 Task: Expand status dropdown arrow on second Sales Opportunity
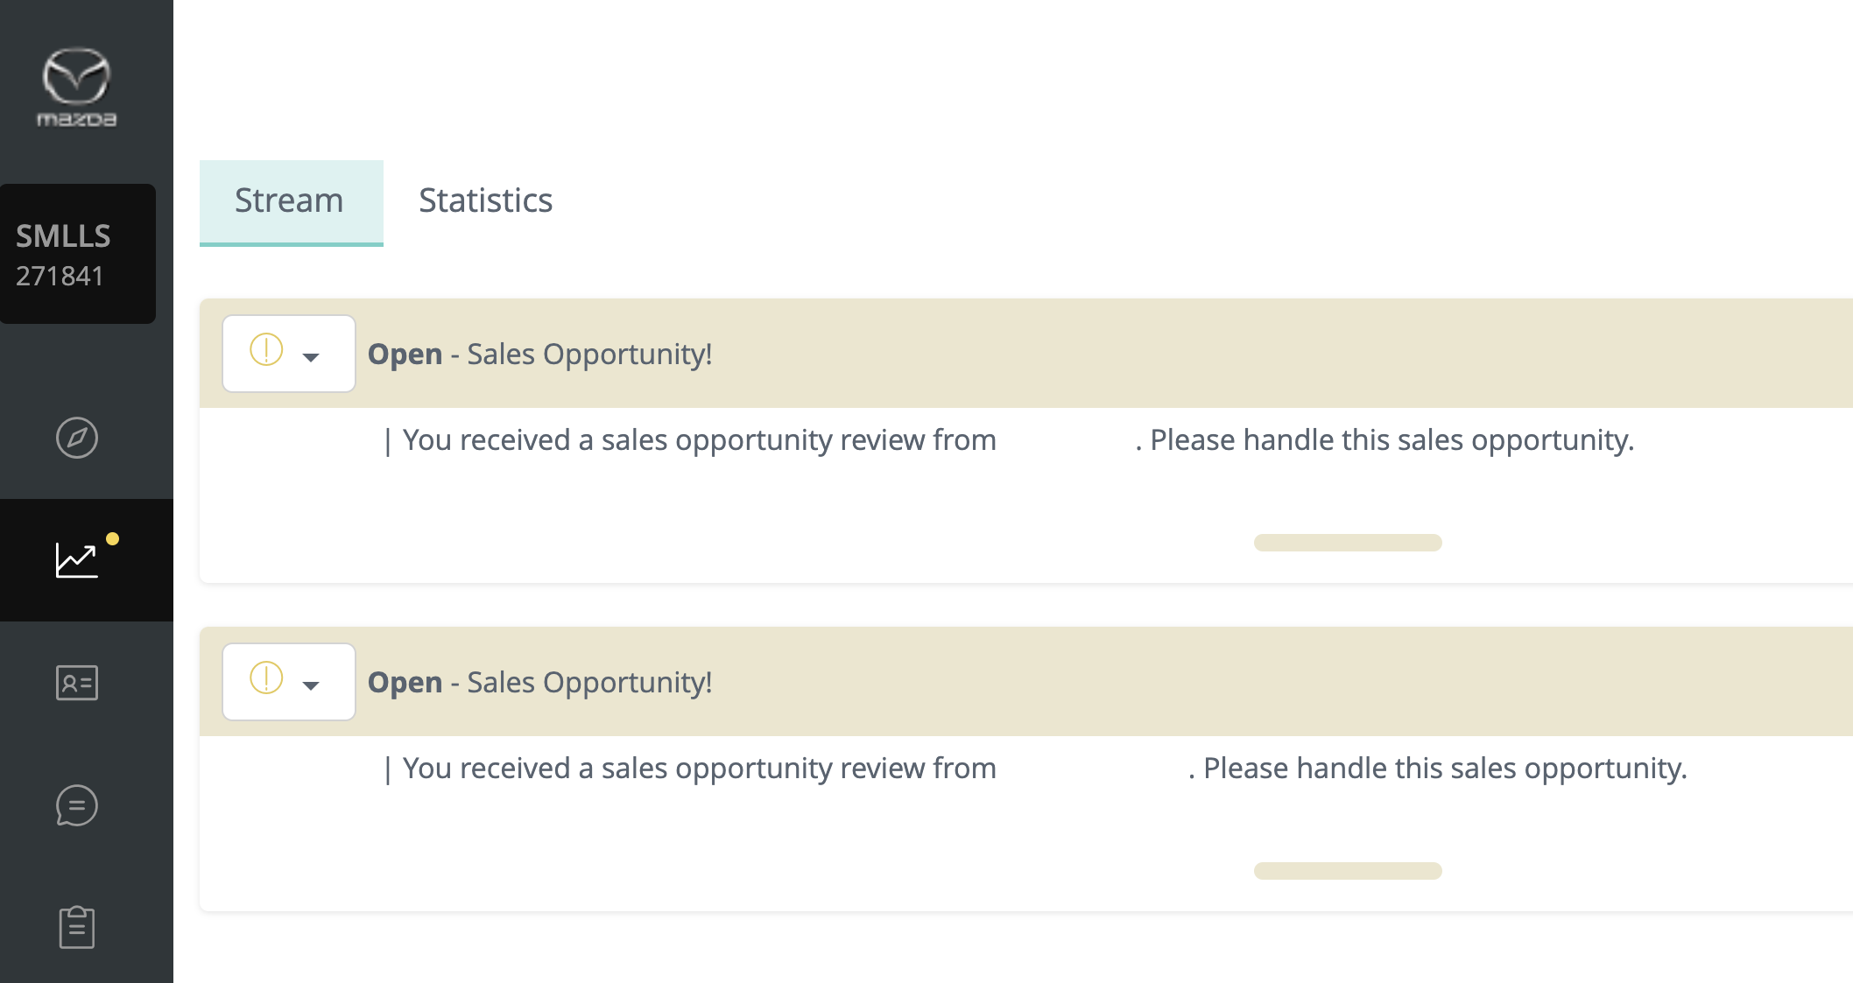coord(311,685)
